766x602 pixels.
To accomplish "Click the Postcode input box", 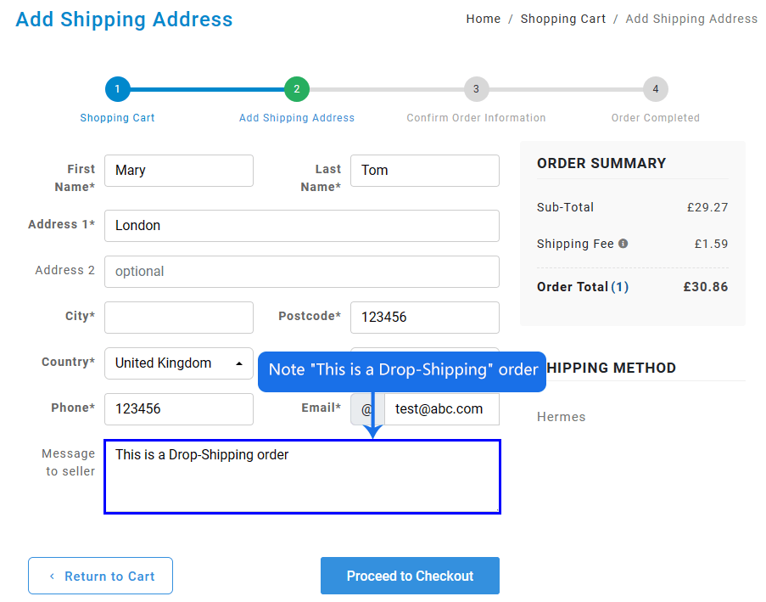I will pyautogui.click(x=424, y=318).
